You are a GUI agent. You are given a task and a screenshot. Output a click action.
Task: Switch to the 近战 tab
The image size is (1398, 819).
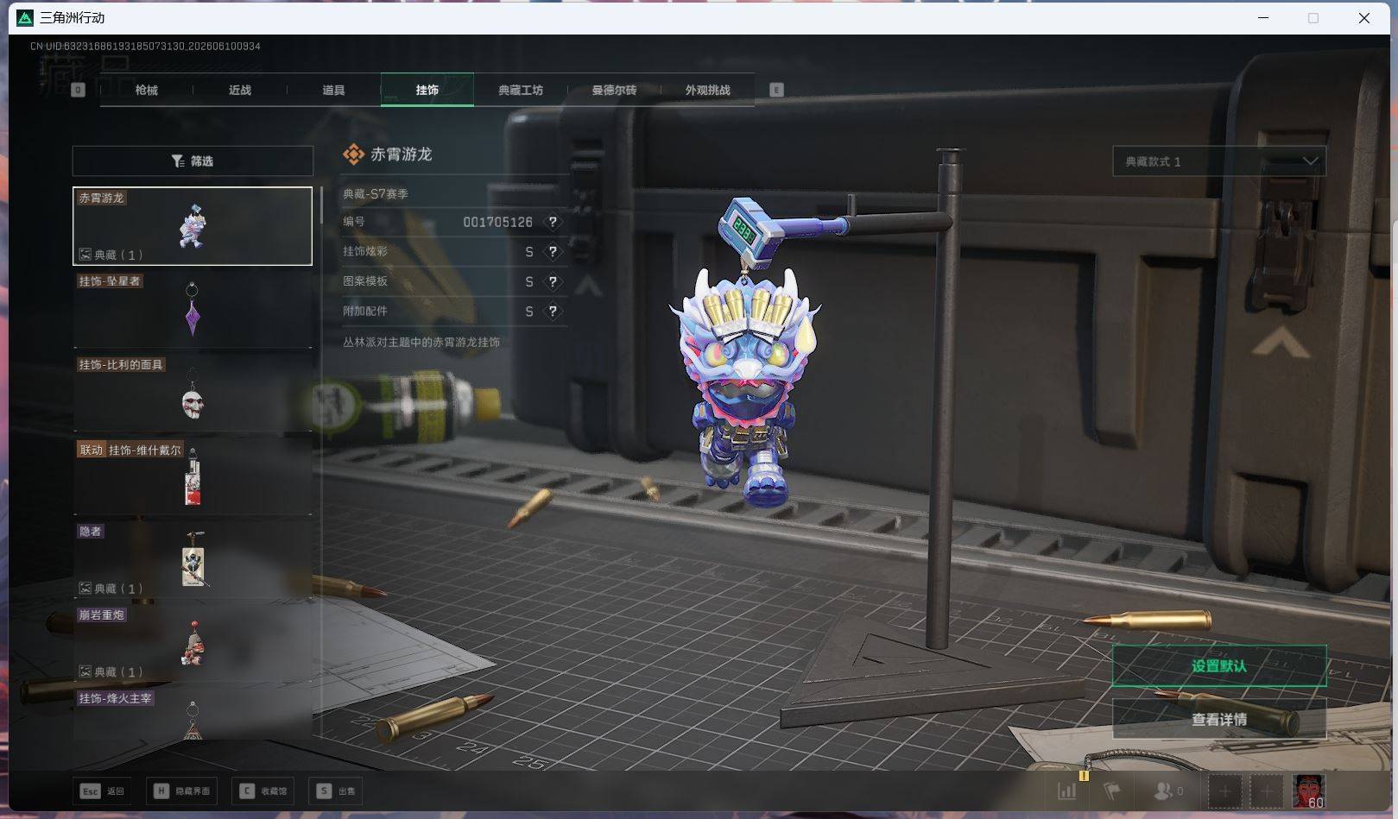pos(240,90)
